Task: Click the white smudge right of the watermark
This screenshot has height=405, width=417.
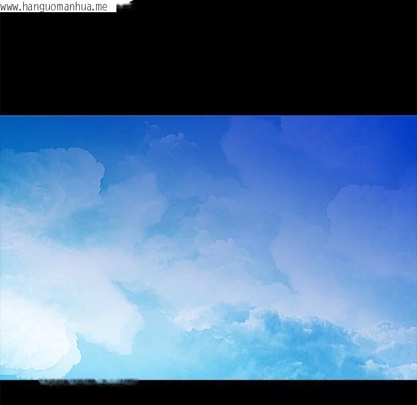Action: click(x=124, y=6)
